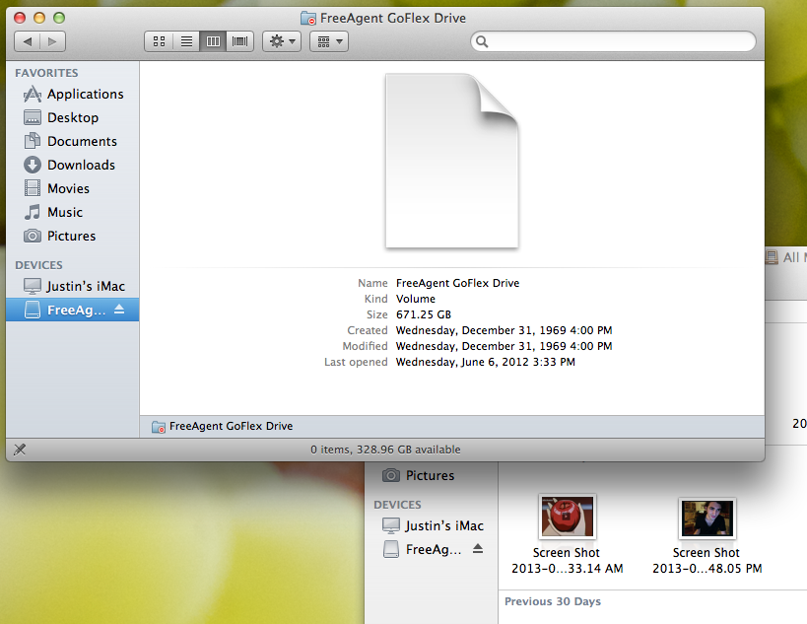Click the title bar folder proxy icon
807x624 pixels.
point(308,19)
